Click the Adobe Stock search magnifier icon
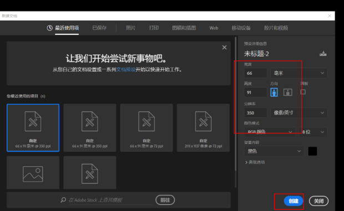This screenshot has width=344, height=211. click(x=63, y=200)
